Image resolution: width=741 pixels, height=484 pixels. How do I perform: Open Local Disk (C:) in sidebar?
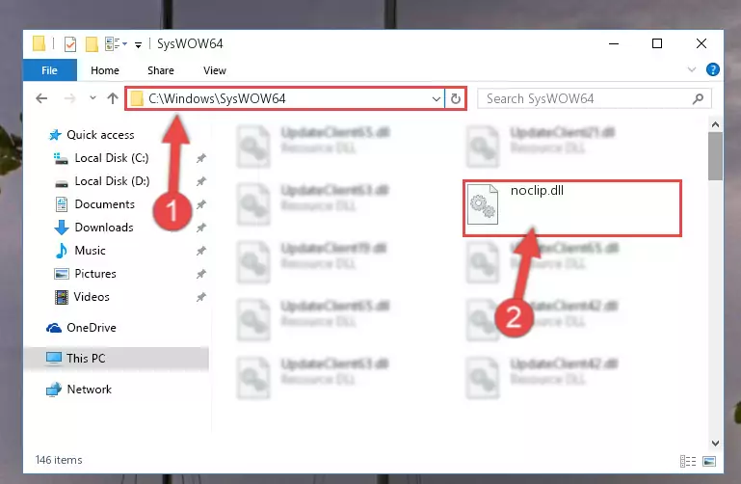101,158
